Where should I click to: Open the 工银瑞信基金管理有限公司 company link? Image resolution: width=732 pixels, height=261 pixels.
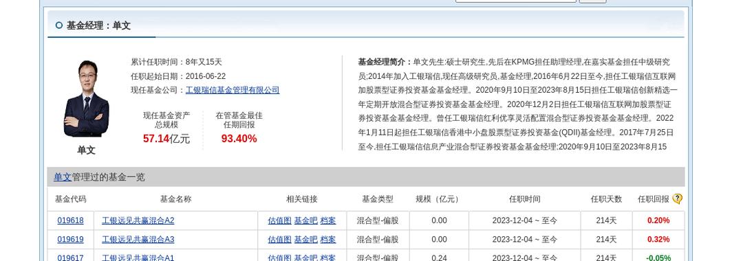[x=233, y=91]
